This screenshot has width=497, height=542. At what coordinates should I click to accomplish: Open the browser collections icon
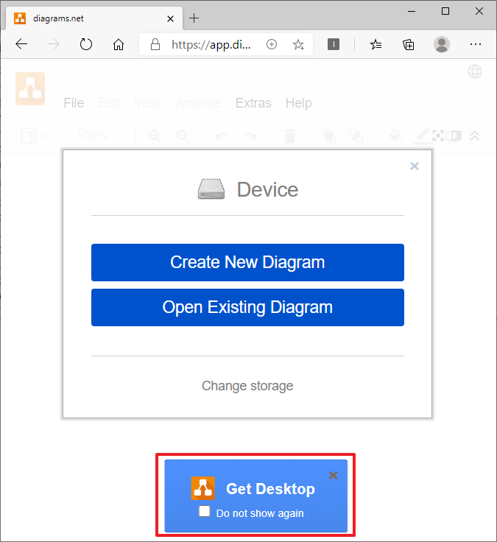point(408,45)
